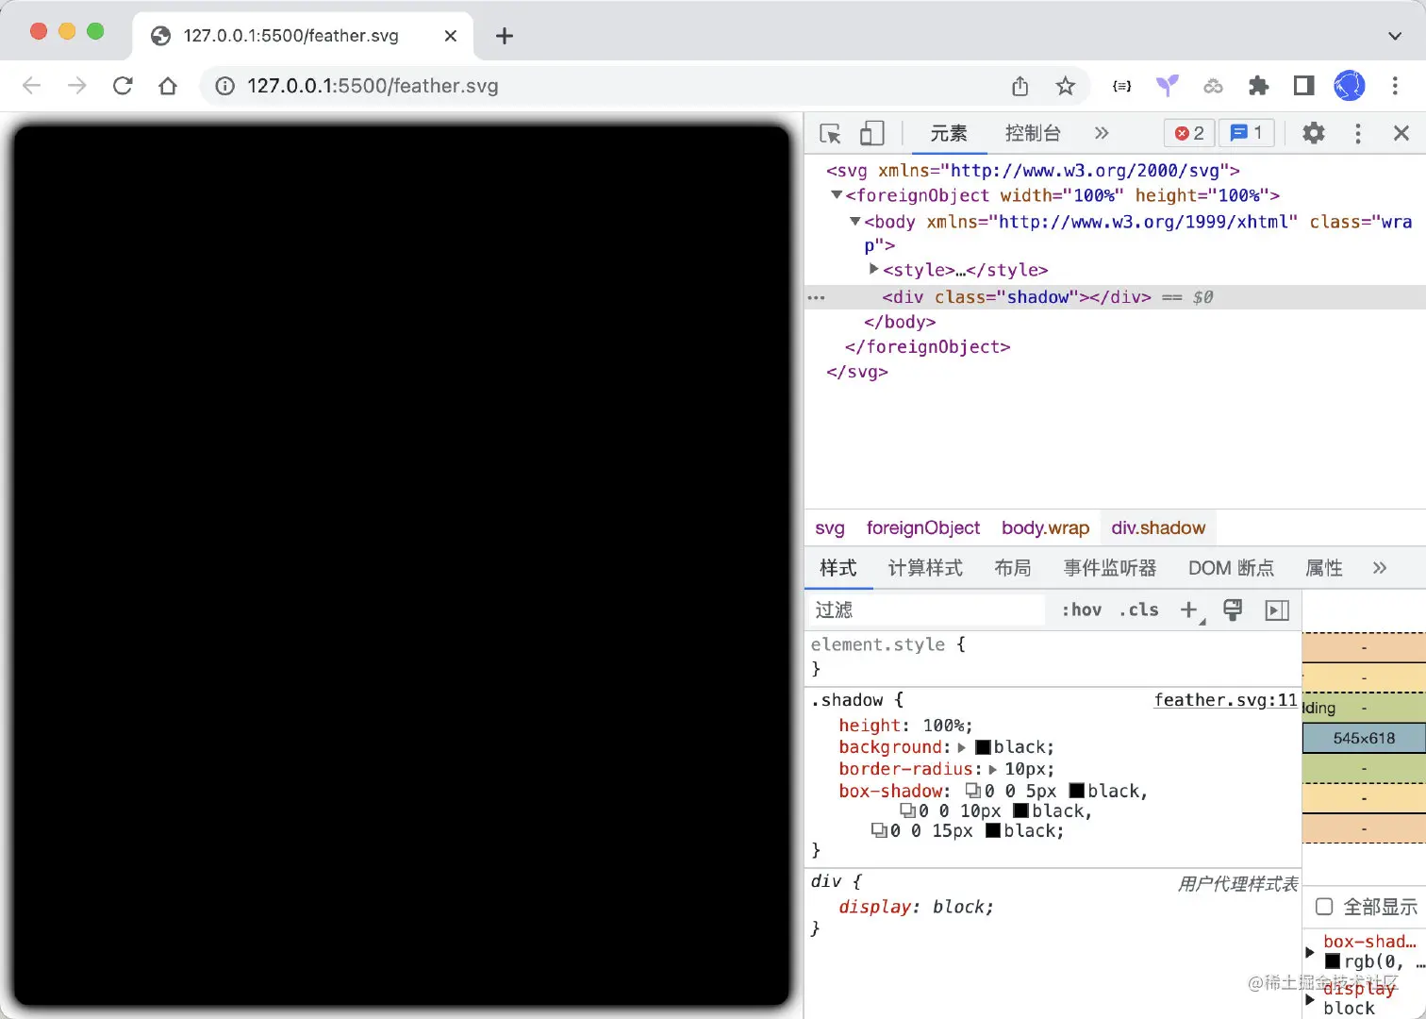The height and width of the screenshot is (1019, 1426).
Task: Open the 事件监听器 sub-tab
Action: pyautogui.click(x=1110, y=568)
